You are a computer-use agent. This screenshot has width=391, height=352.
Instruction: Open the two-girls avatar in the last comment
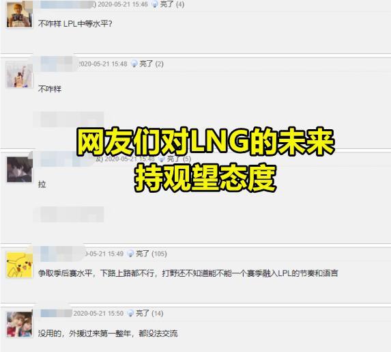click(x=20, y=324)
